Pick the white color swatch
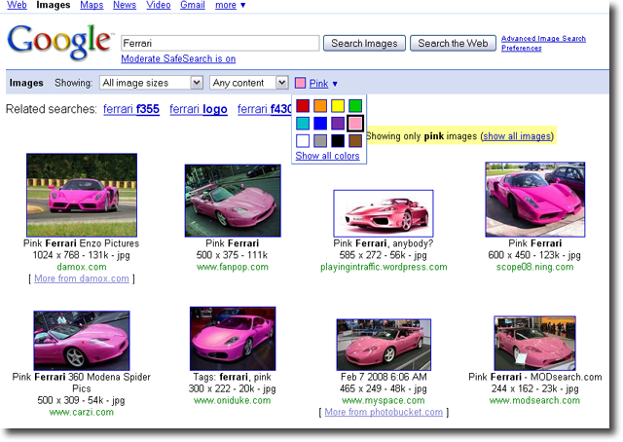The height and width of the screenshot is (442, 623). 303,141
